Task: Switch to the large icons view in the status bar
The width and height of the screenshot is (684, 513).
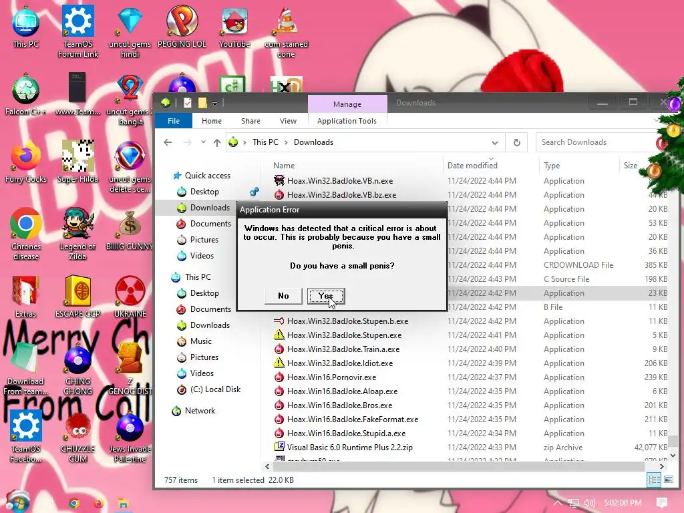Action: tap(668, 480)
